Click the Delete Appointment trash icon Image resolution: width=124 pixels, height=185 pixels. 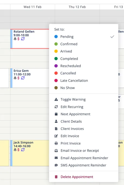[56, 177]
